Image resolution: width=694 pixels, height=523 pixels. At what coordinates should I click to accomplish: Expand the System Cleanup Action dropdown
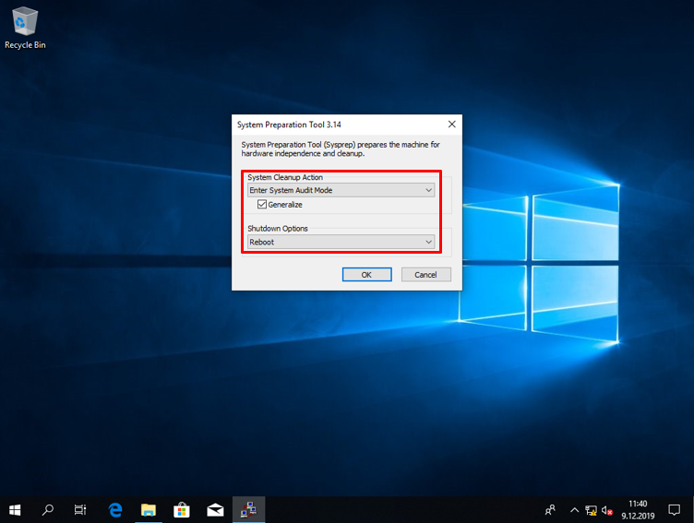tap(341, 190)
